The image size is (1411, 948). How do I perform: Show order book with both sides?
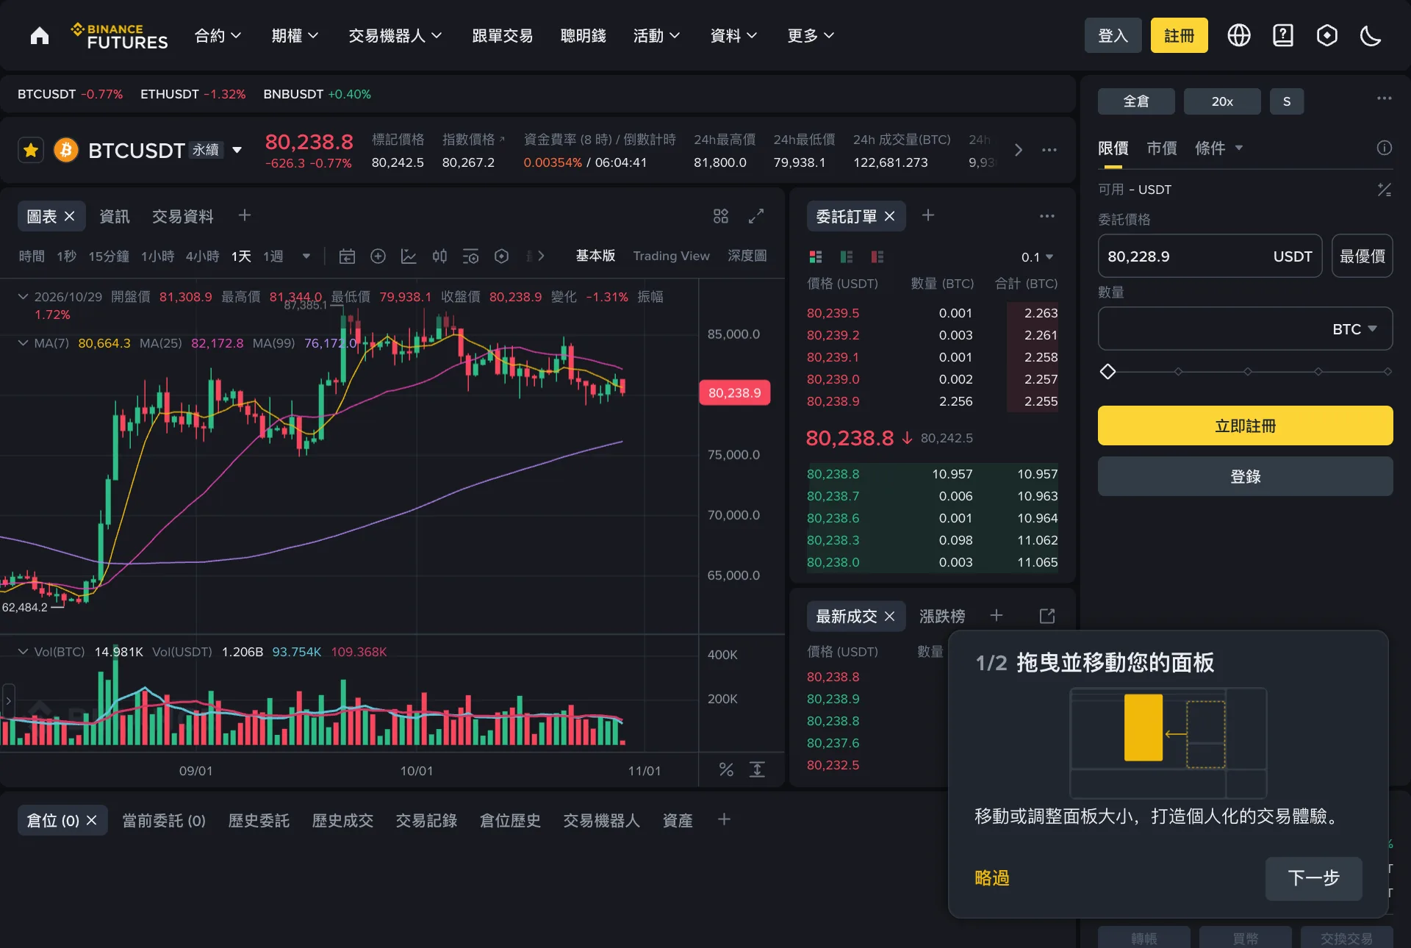816,256
